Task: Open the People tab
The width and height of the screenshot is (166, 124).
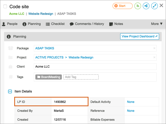Action: (10, 24)
